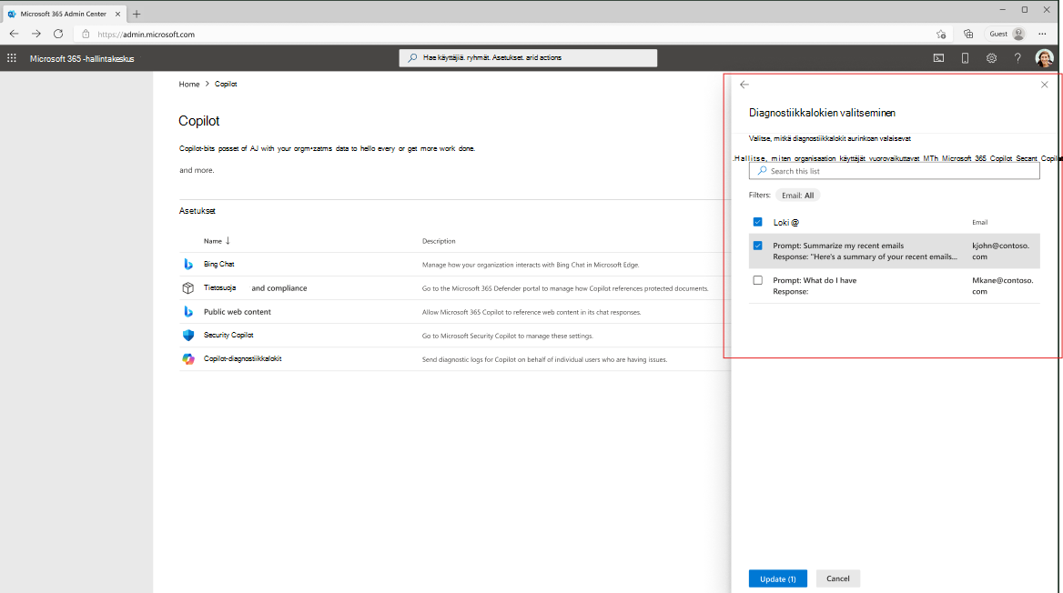Screen dimensions: 1063x593
Task: Close the diagnostics panel
Action: pyautogui.click(x=1044, y=85)
